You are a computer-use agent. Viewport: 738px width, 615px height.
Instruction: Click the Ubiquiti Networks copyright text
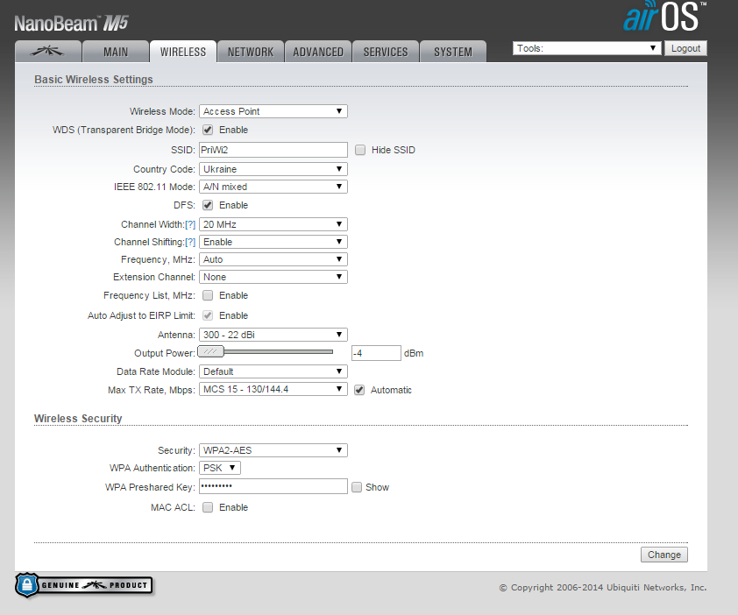tap(602, 587)
